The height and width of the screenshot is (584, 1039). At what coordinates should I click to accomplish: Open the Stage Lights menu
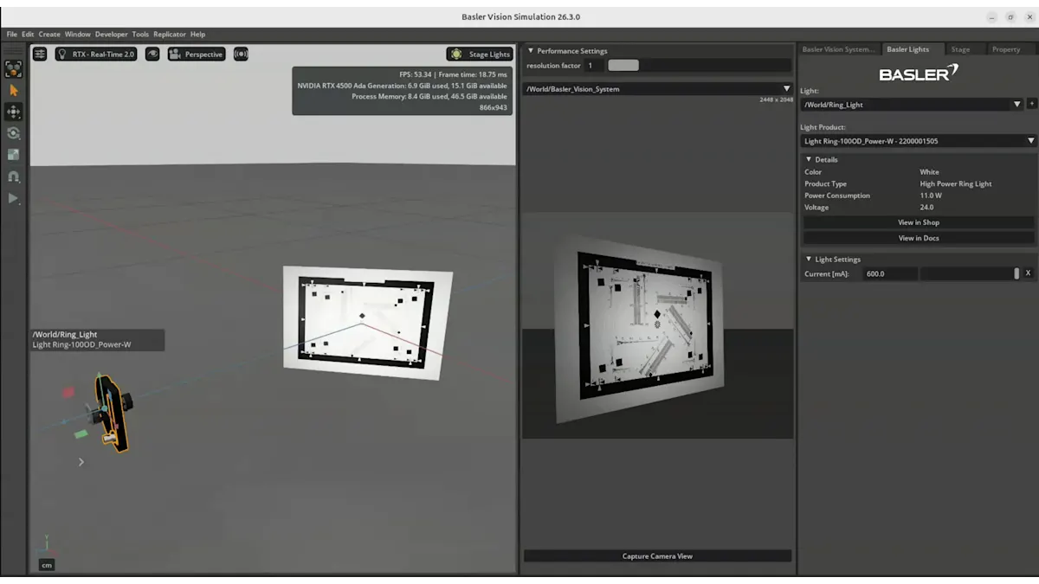tap(481, 54)
